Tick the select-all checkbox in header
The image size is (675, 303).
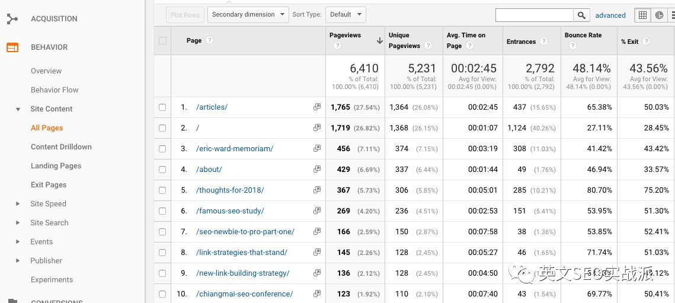[x=162, y=40]
